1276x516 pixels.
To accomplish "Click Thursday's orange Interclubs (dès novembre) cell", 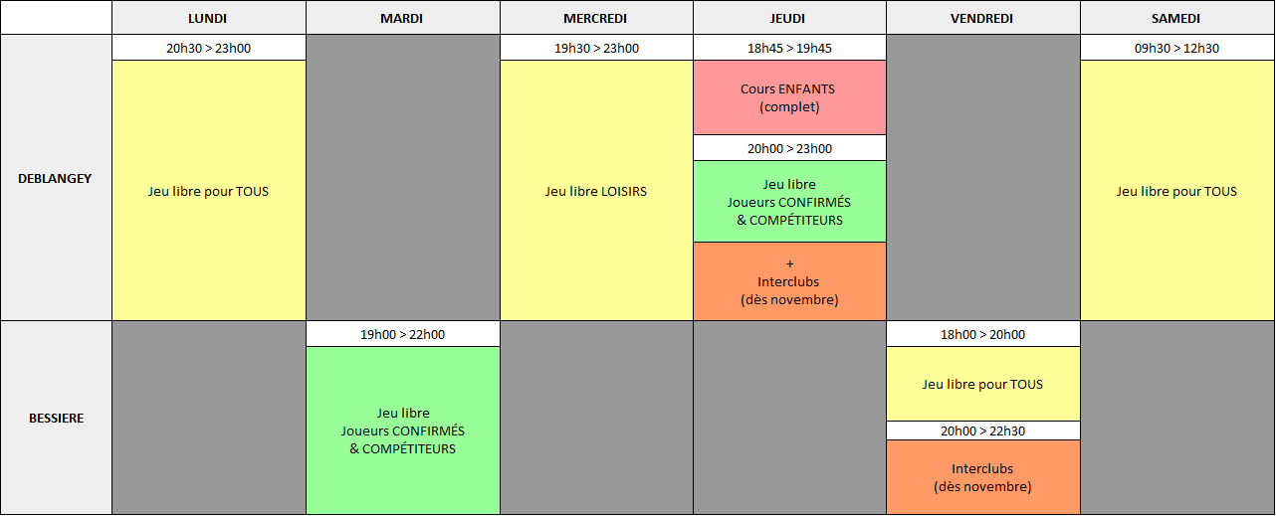I will [789, 281].
